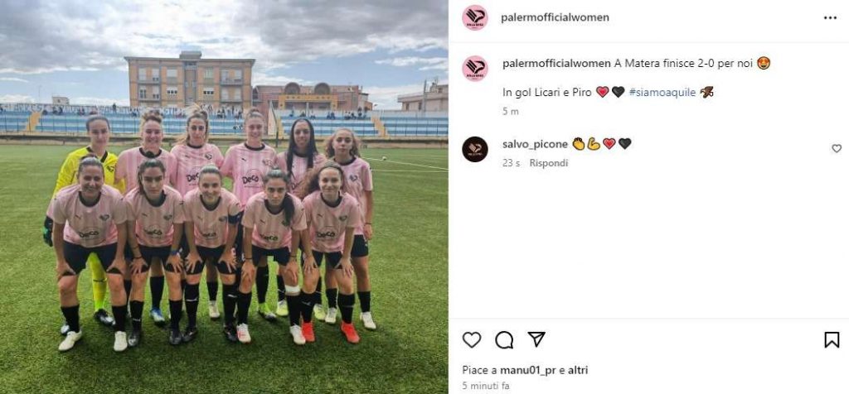Viewport: 849px width, 394px height.
Task: Open the three-dot more options menu
Action: (x=830, y=18)
